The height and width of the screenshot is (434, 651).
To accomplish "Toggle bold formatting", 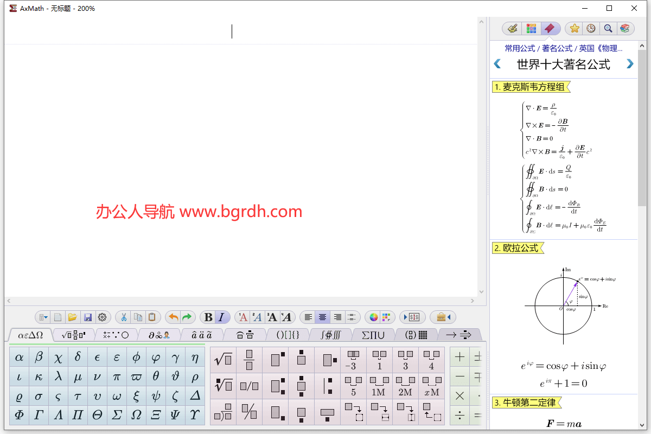I will 208,317.
